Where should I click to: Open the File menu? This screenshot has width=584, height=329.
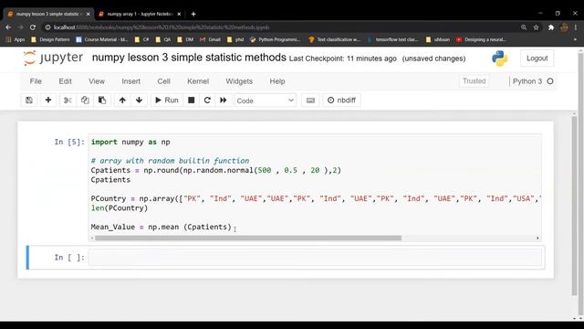36,81
